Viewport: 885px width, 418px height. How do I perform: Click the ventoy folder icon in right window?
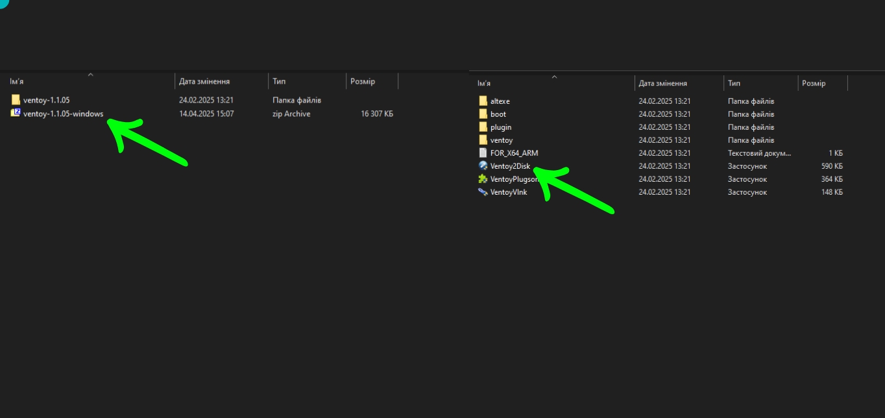click(x=483, y=140)
